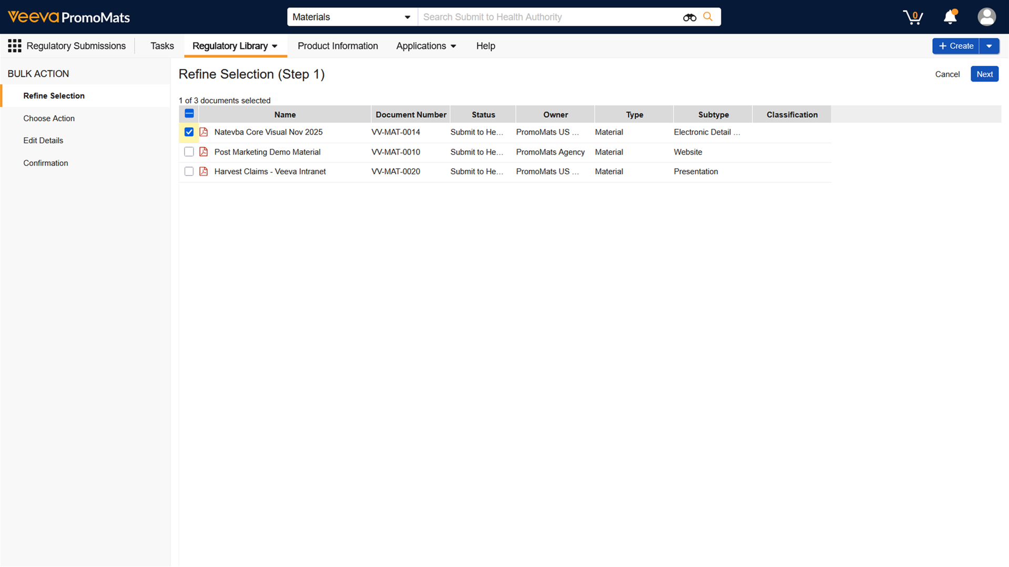This screenshot has height=567, width=1009.
Task: Click the PDF icon beside Natevba Core Visual
Action: (x=203, y=132)
